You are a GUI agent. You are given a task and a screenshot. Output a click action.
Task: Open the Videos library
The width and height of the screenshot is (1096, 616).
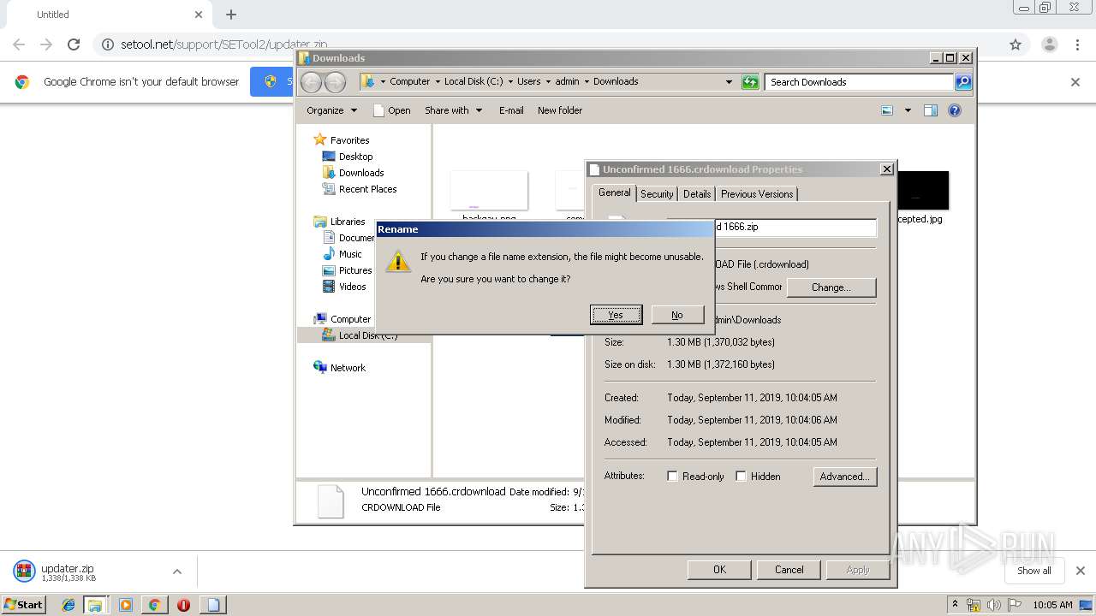(x=352, y=287)
